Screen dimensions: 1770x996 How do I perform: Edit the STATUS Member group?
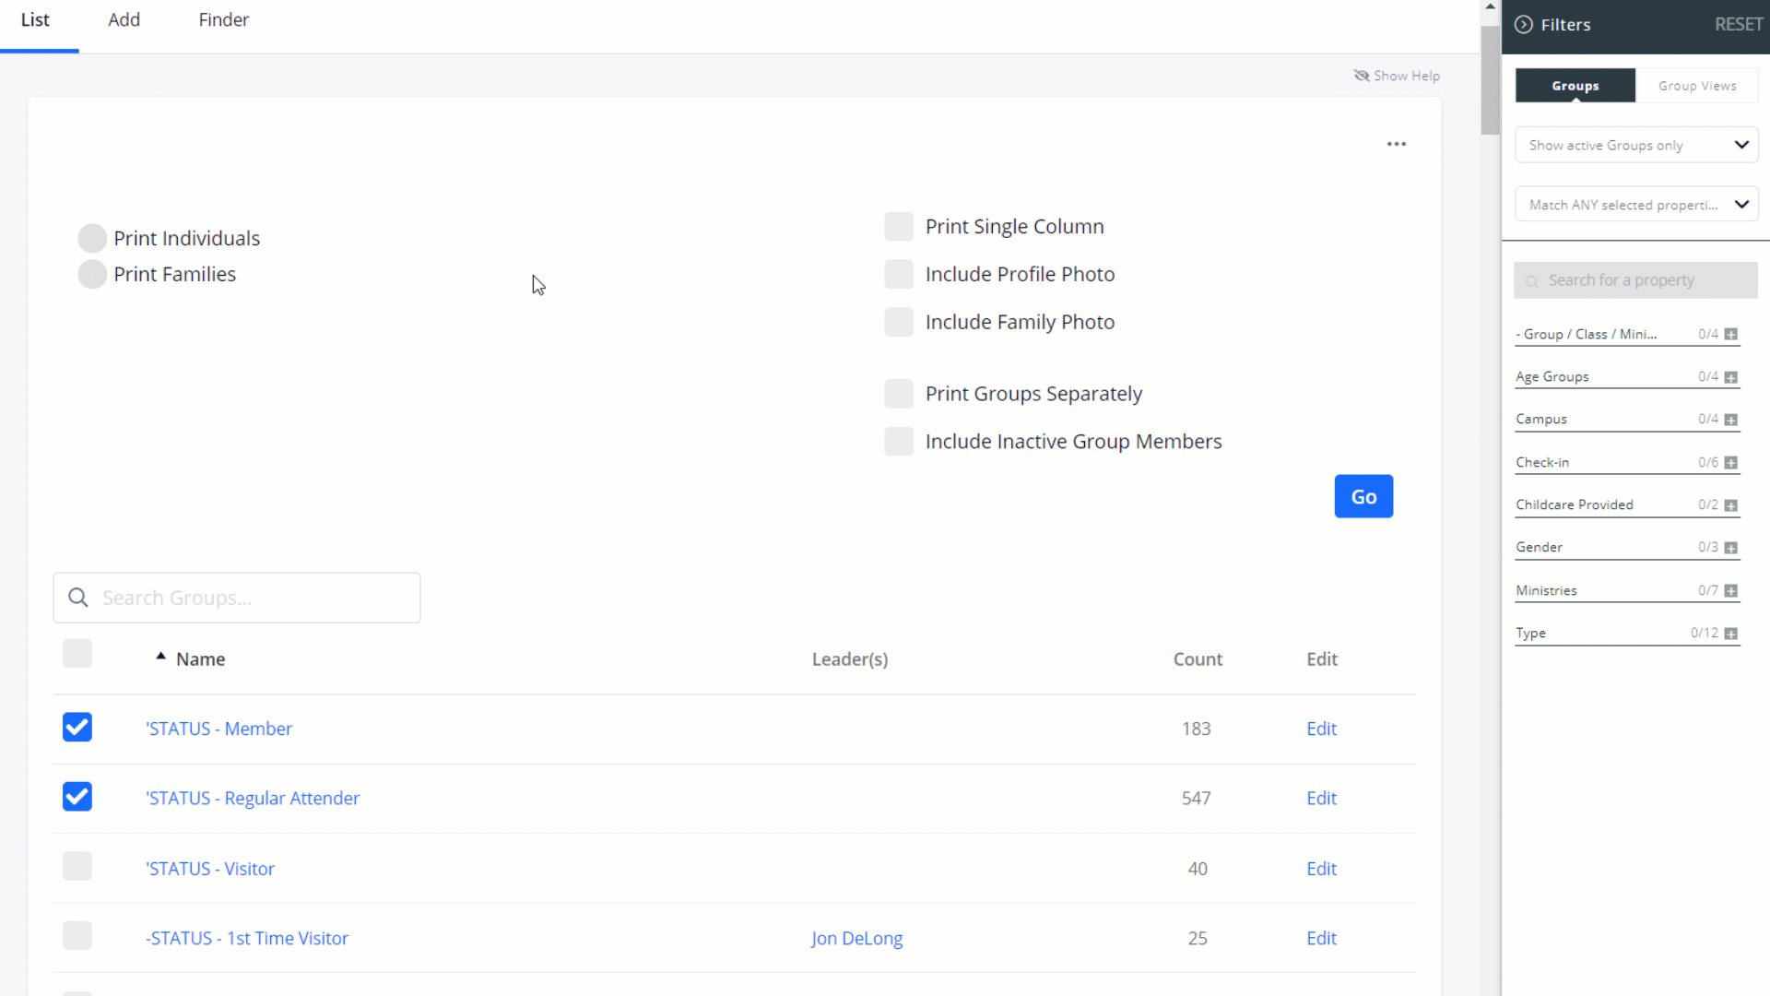click(x=1321, y=728)
